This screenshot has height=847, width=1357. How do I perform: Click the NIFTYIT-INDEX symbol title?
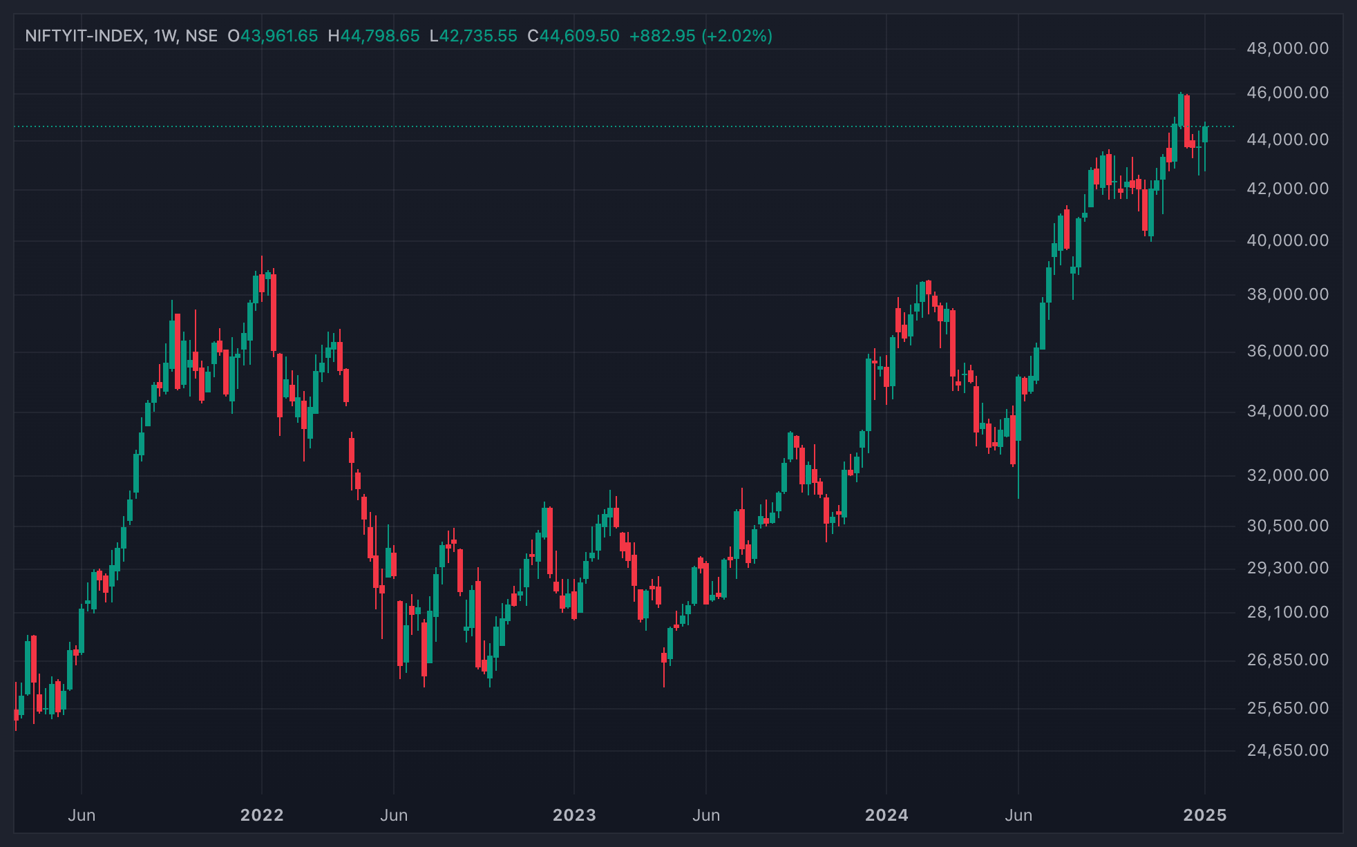coord(85,36)
